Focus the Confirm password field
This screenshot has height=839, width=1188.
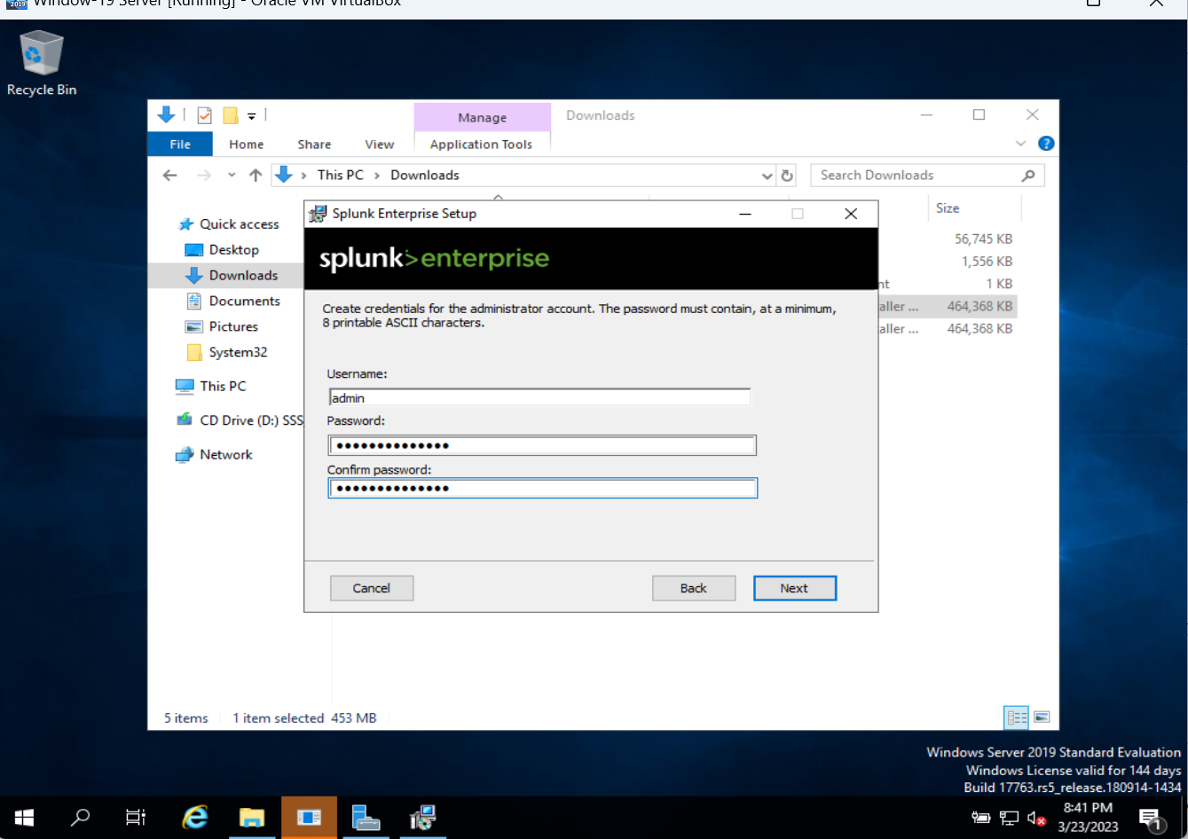[541, 488]
